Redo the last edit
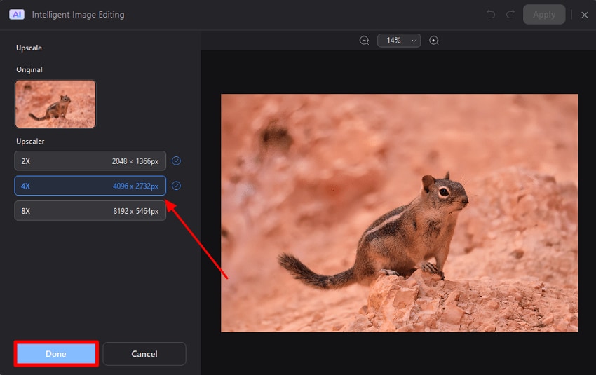596x375 pixels. click(510, 15)
